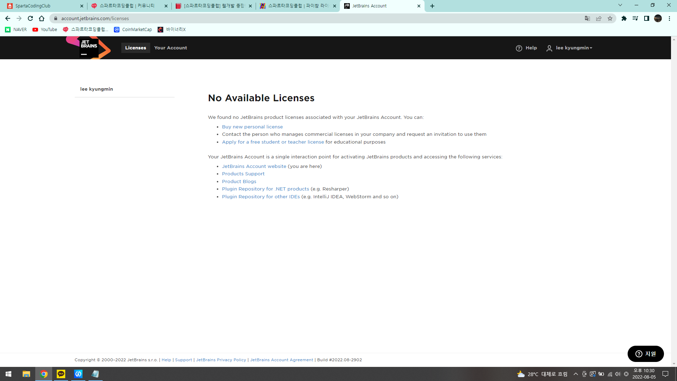
Task: Open the 스파르타코딩클럽 bookmark
Action: pos(86,30)
